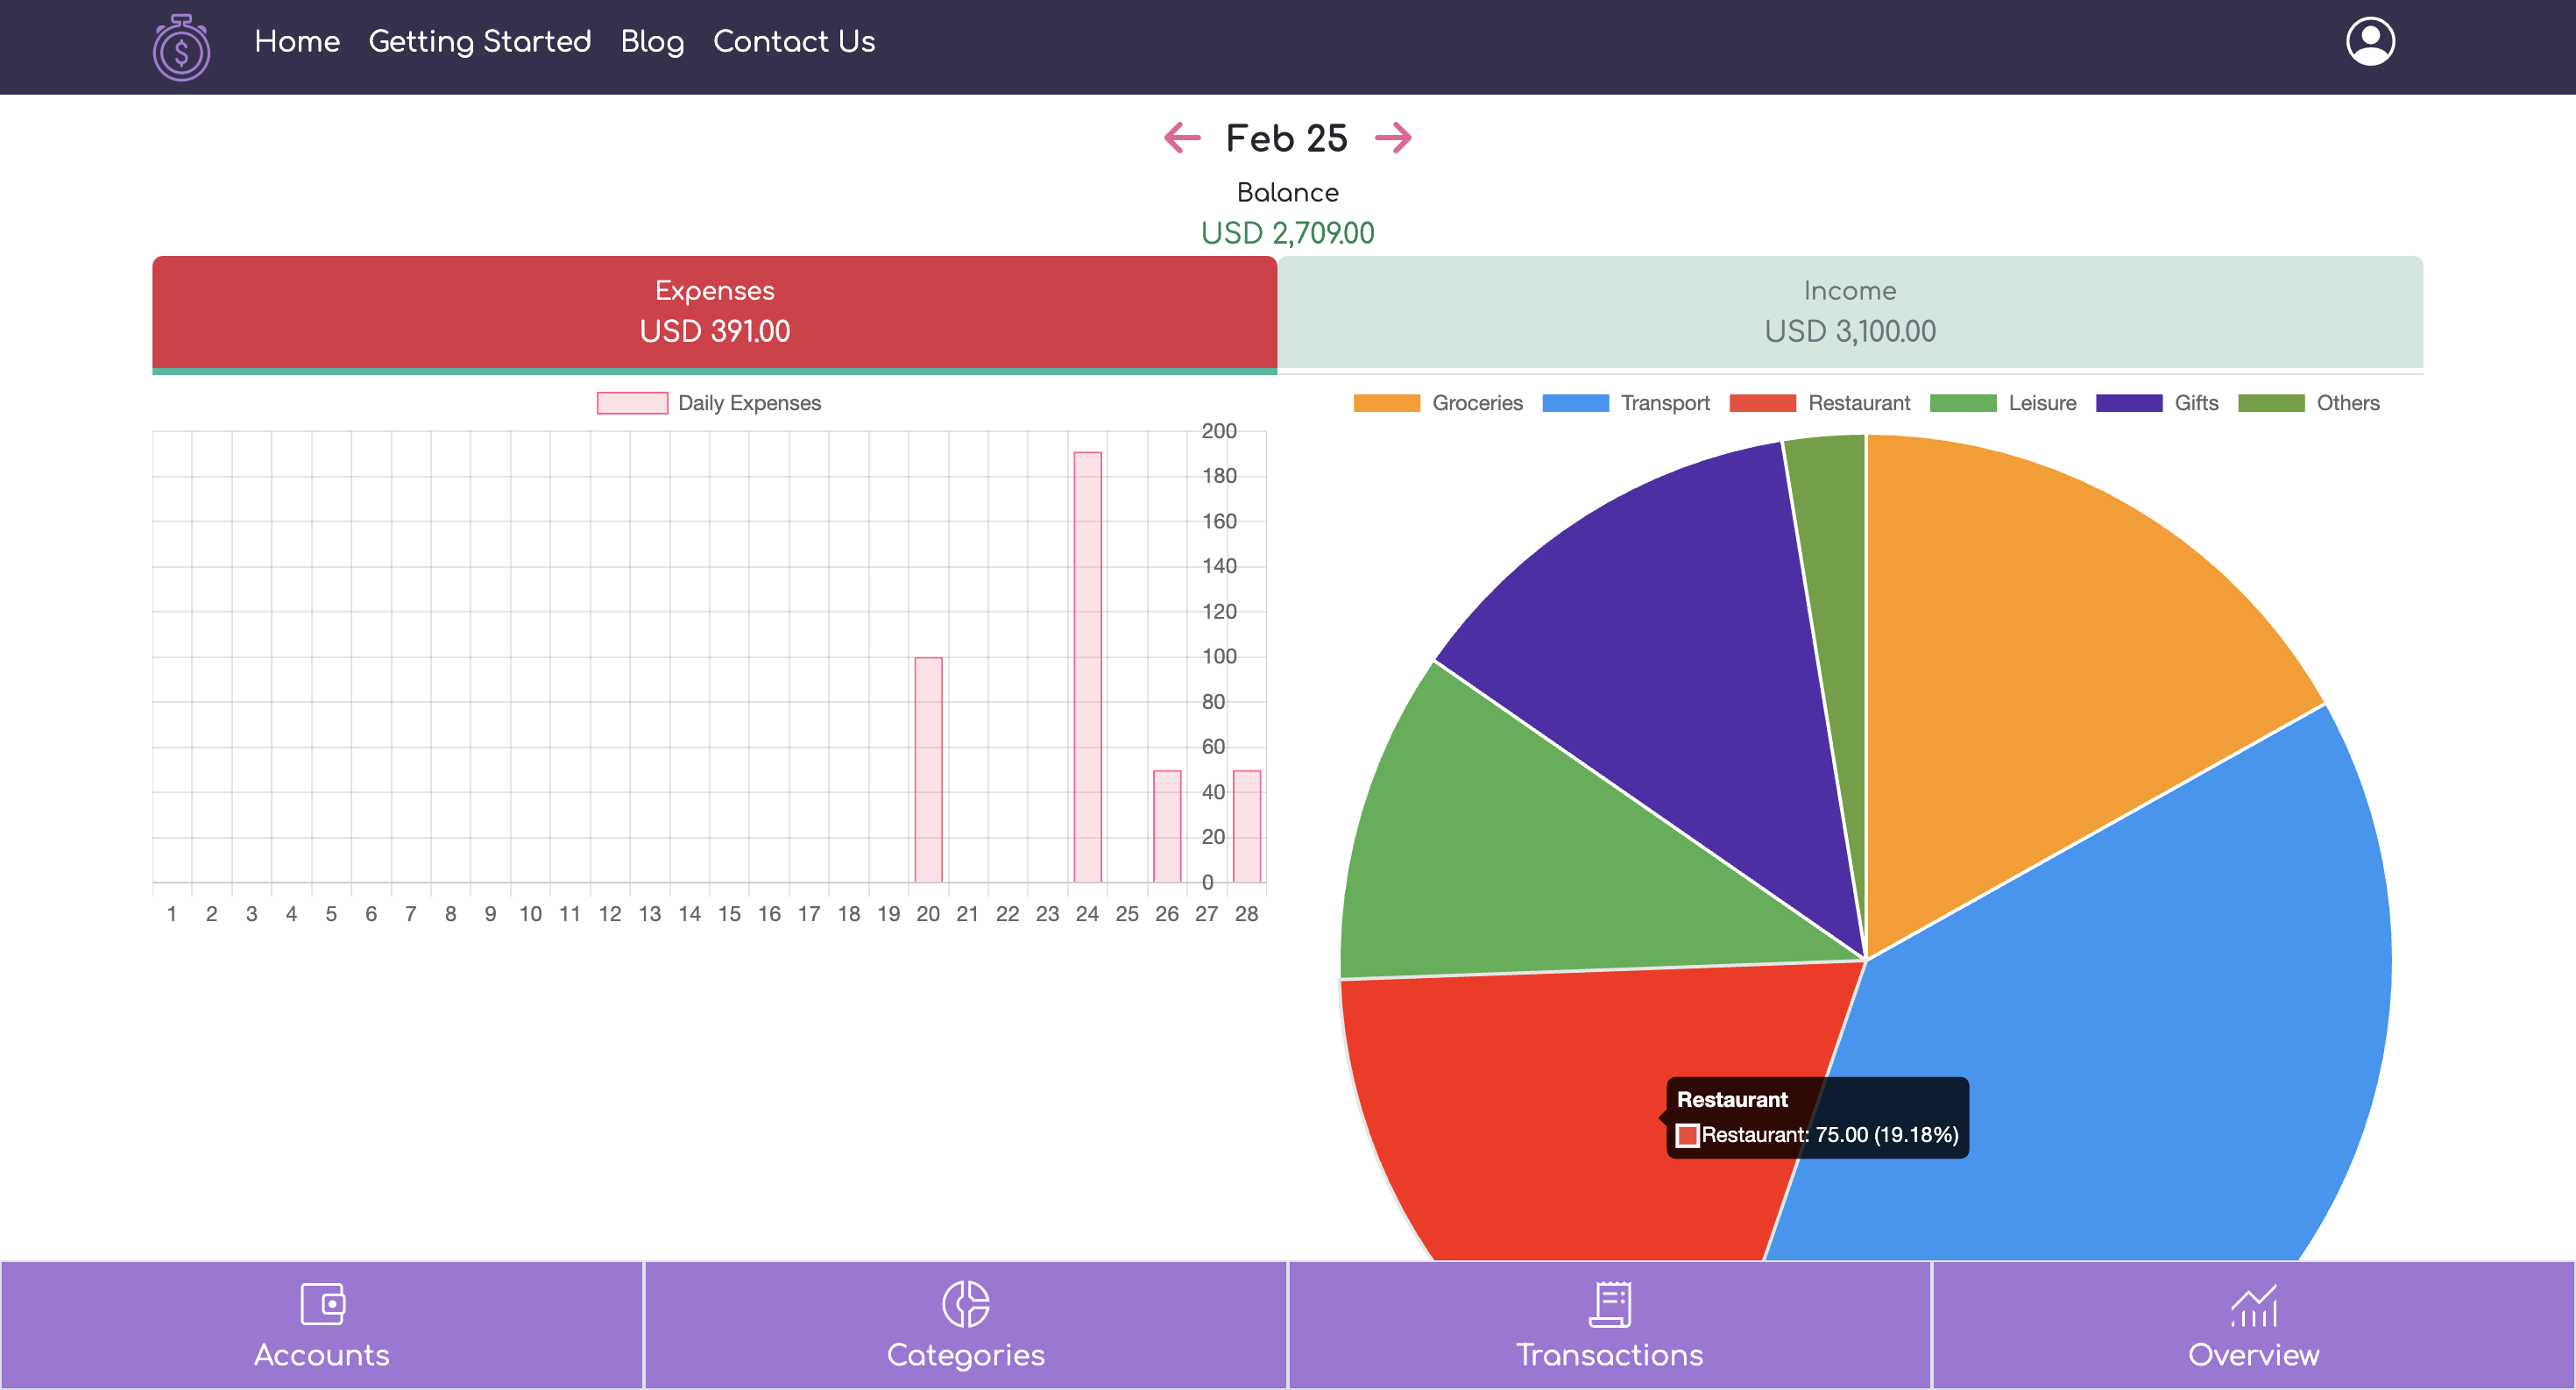Toggle Gifts legend color swatch
Viewport: 2576px width, 1390px height.
[2129, 403]
